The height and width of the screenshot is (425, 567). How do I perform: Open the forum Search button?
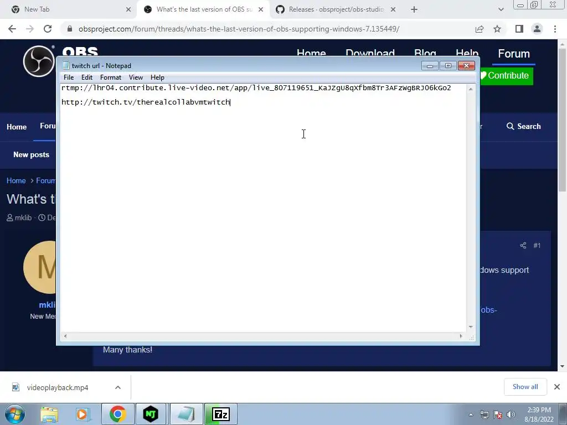524,127
